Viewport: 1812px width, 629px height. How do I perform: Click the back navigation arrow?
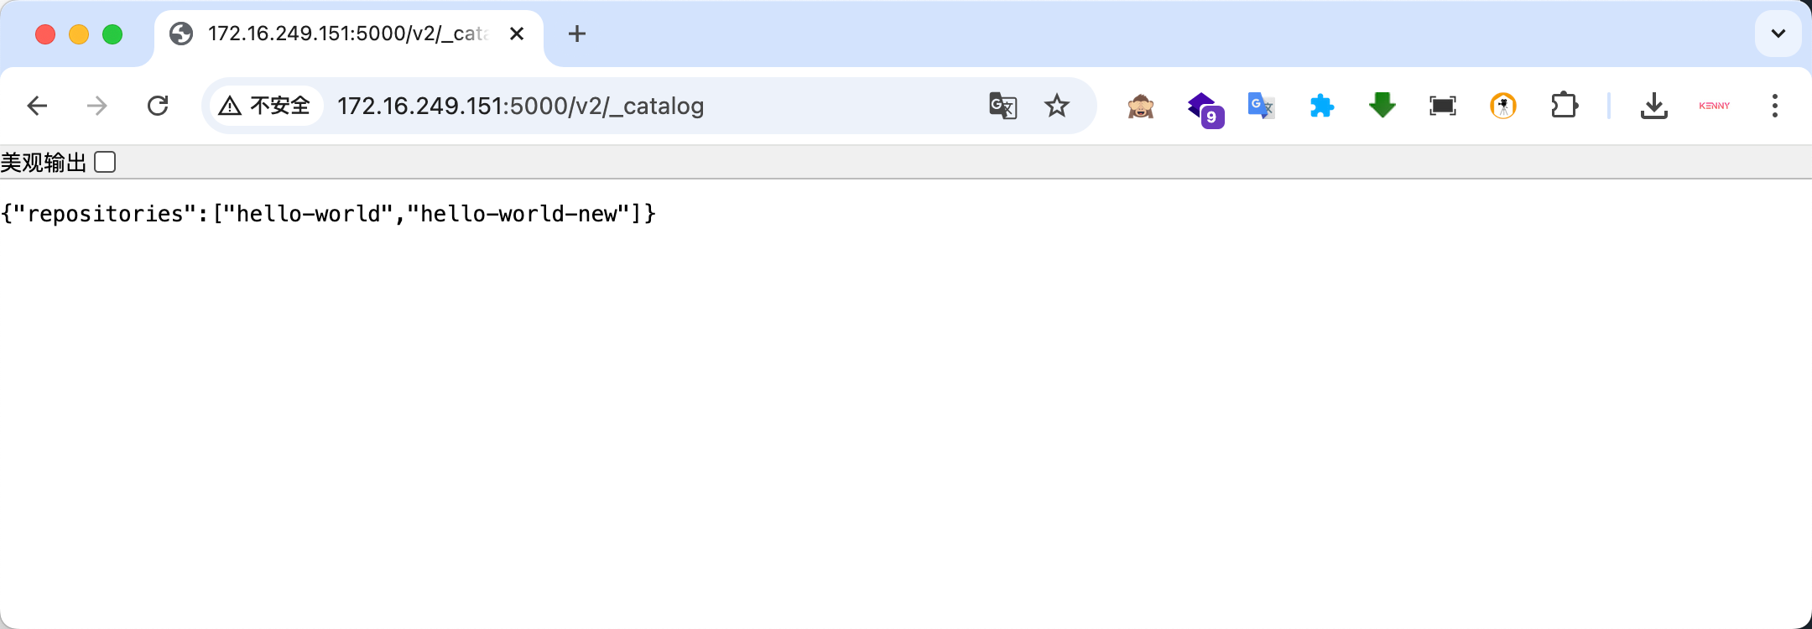[x=37, y=106]
